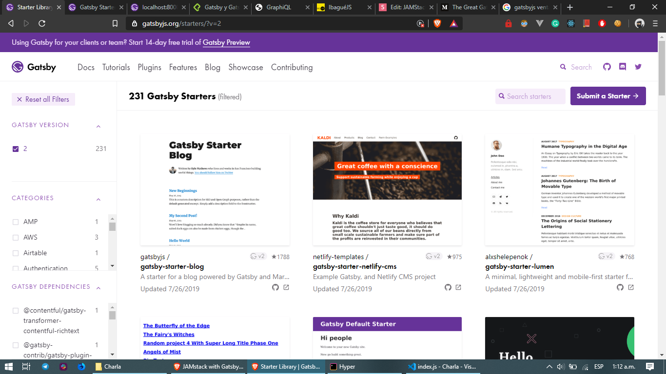Click the red lock extension icon
Image resolution: width=666 pixels, height=374 pixels.
pyautogui.click(x=509, y=23)
